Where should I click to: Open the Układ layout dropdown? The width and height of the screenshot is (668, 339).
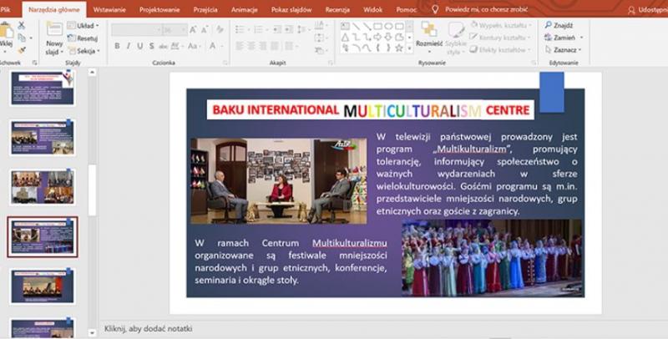[83, 26]
